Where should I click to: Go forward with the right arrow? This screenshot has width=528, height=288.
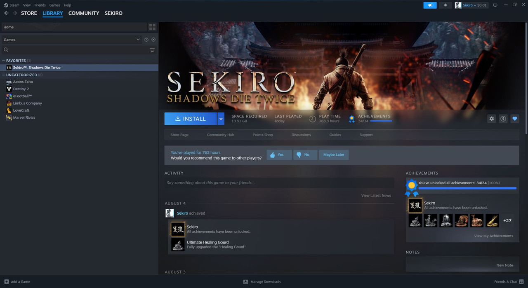click(x=15, y=13)
